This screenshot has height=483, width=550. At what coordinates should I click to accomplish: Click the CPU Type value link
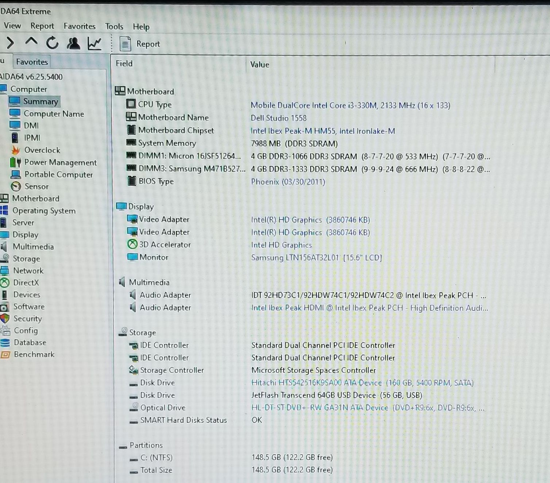(350, 105)
